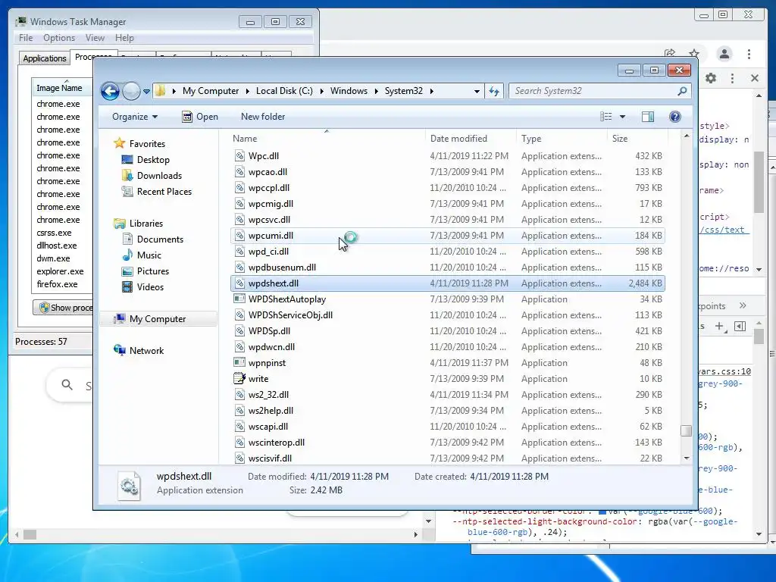
Task: Open Videos library
Action: pyautogui.click(x=150, y=287)
